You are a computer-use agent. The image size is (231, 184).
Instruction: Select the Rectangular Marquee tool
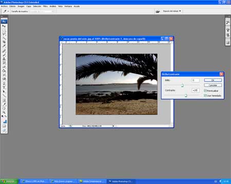(x=4, y=30)
